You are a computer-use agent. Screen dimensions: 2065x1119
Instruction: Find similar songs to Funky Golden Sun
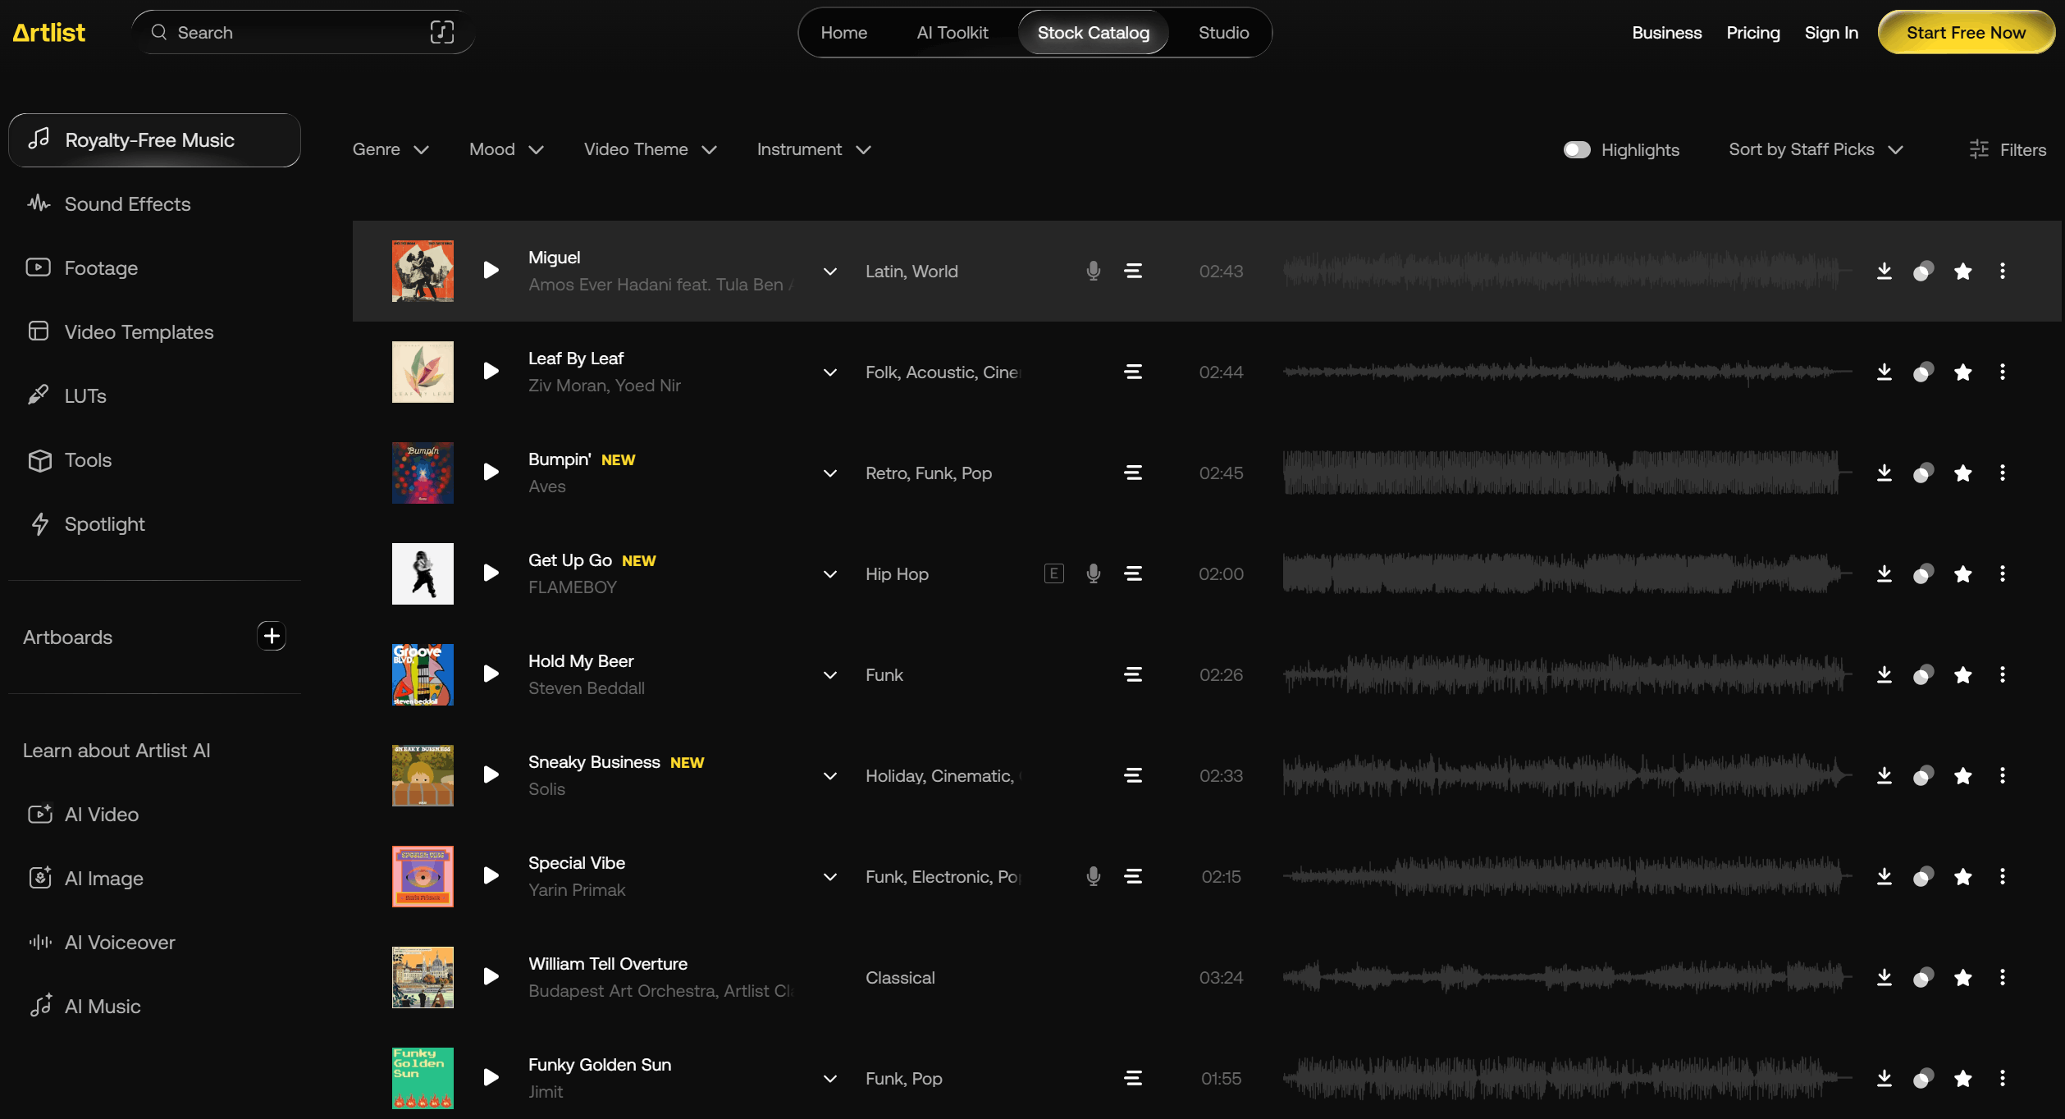coord(1923,1078)
